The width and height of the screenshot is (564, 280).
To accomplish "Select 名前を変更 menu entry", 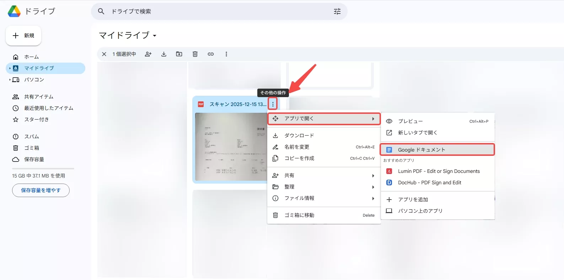I will tap(324, 147).
